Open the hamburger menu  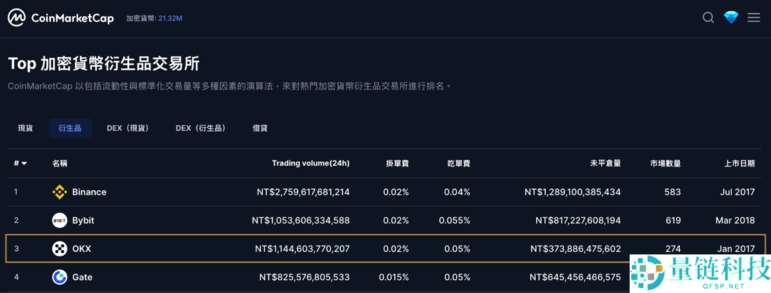click(x=754, y=17)
